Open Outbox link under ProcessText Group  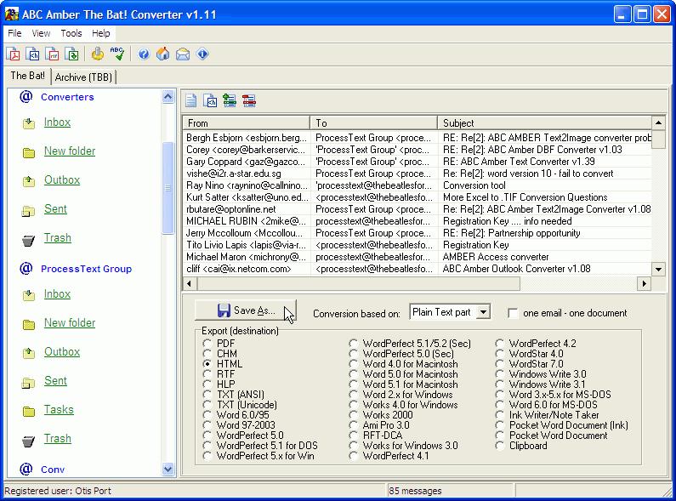[62, 352]
